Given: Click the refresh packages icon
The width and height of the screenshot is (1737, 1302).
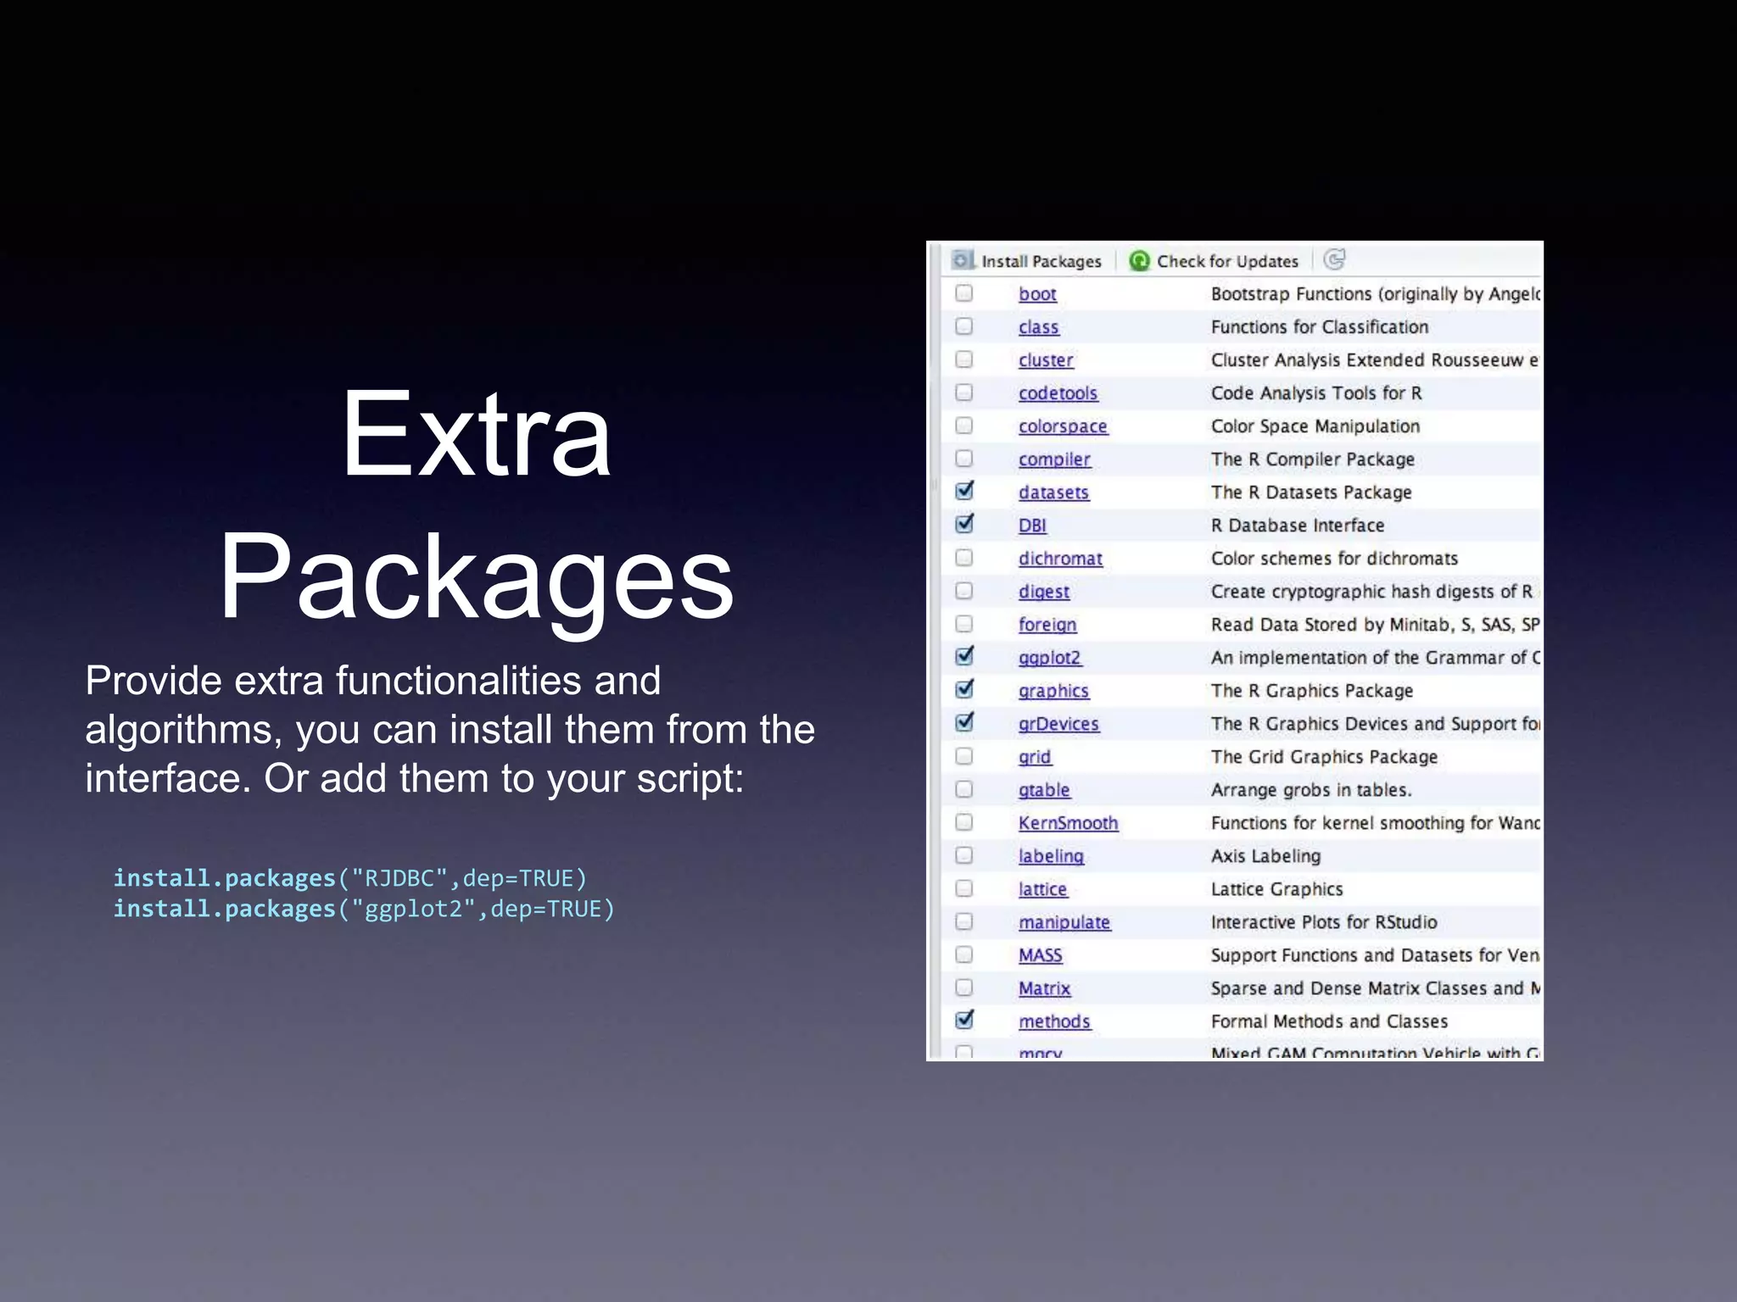Looking at the screenshot, I should pyautogui.click(x=1334, y=259).
